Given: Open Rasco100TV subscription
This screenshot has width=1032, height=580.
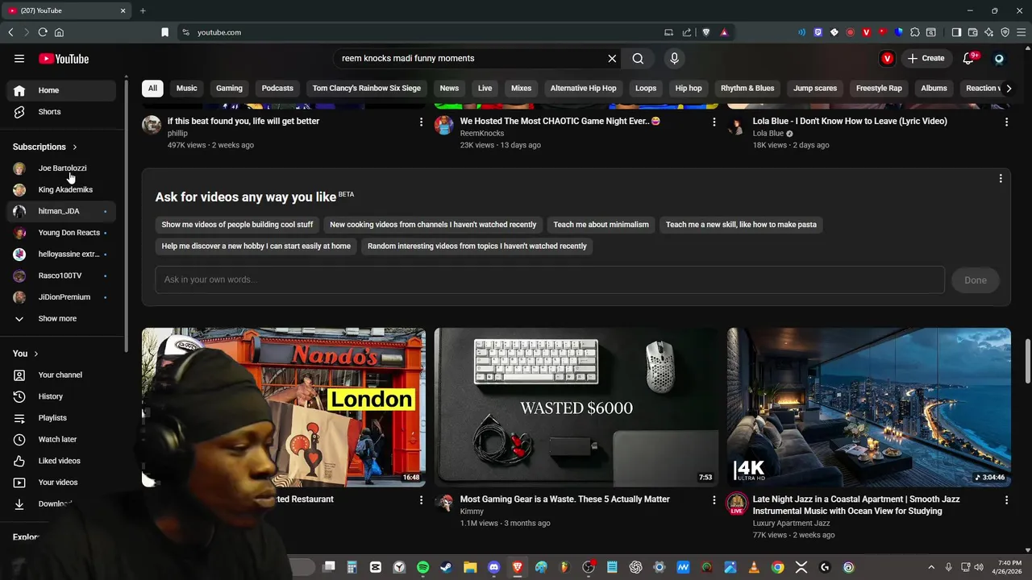Looking at the screenshot, I should (61, 275).
